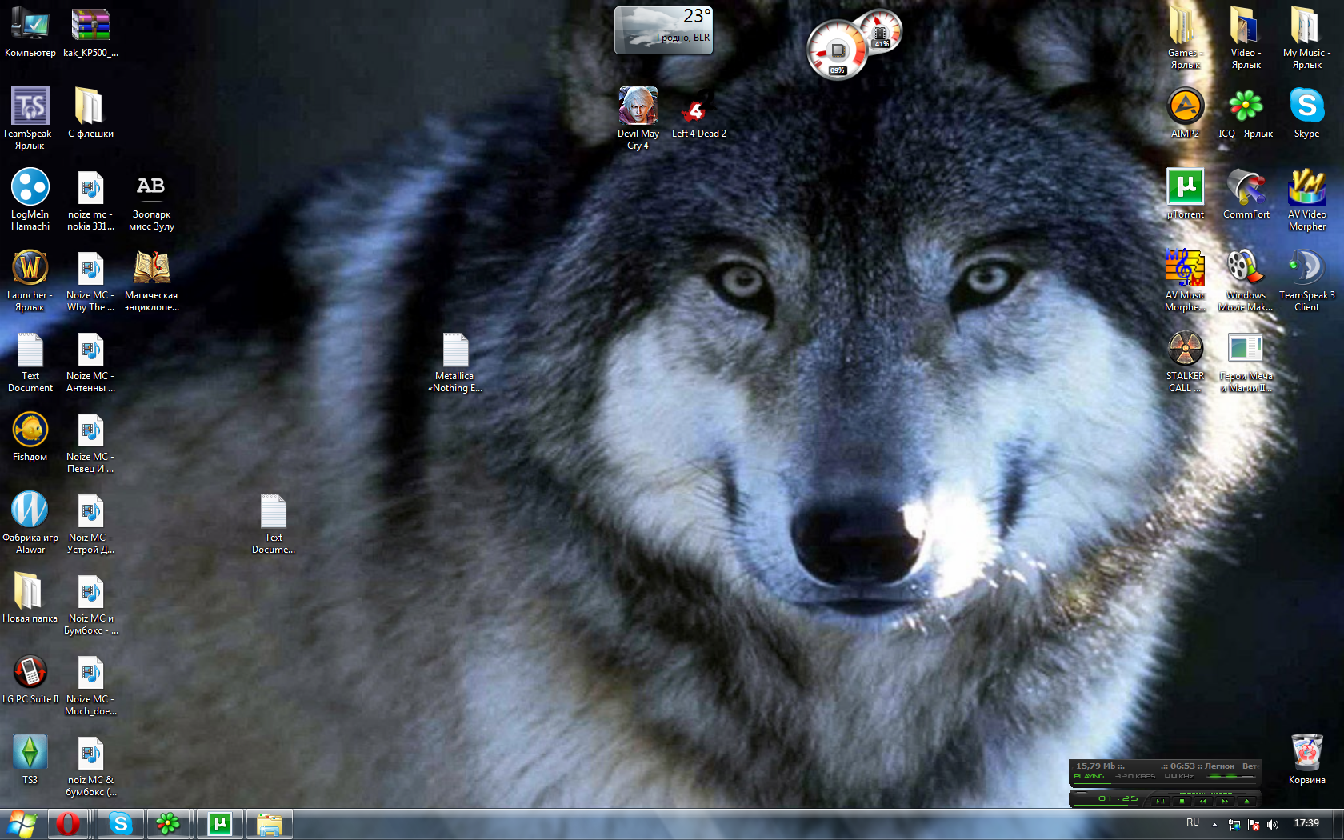The height and width of the screenshot is (840, 1344).
Task: Toggle play/pause in the AIMP mini player
Action: point(1160,800)
